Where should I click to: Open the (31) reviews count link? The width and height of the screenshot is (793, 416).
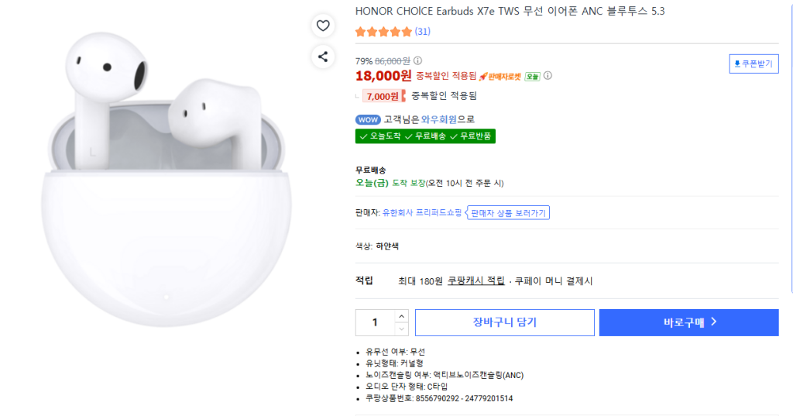point(423,32)
